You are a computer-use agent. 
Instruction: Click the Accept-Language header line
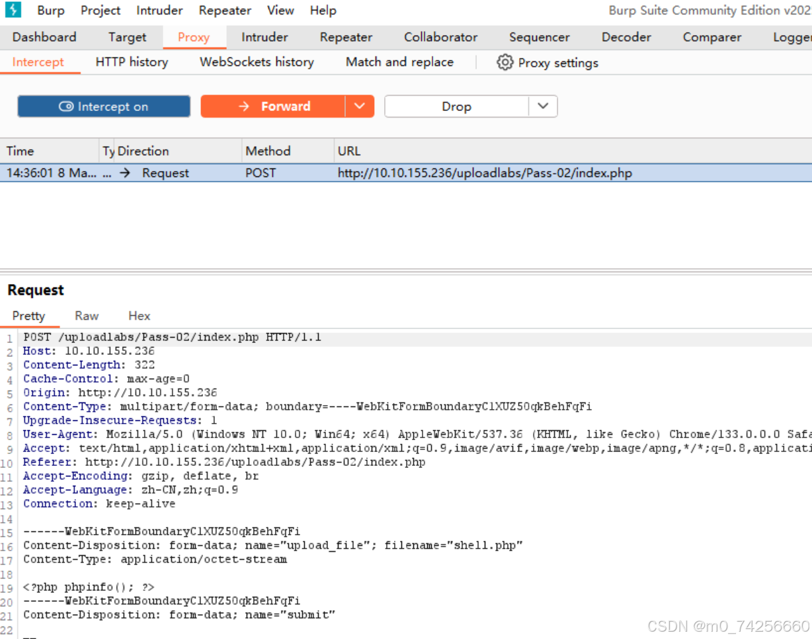coord(130,490)
